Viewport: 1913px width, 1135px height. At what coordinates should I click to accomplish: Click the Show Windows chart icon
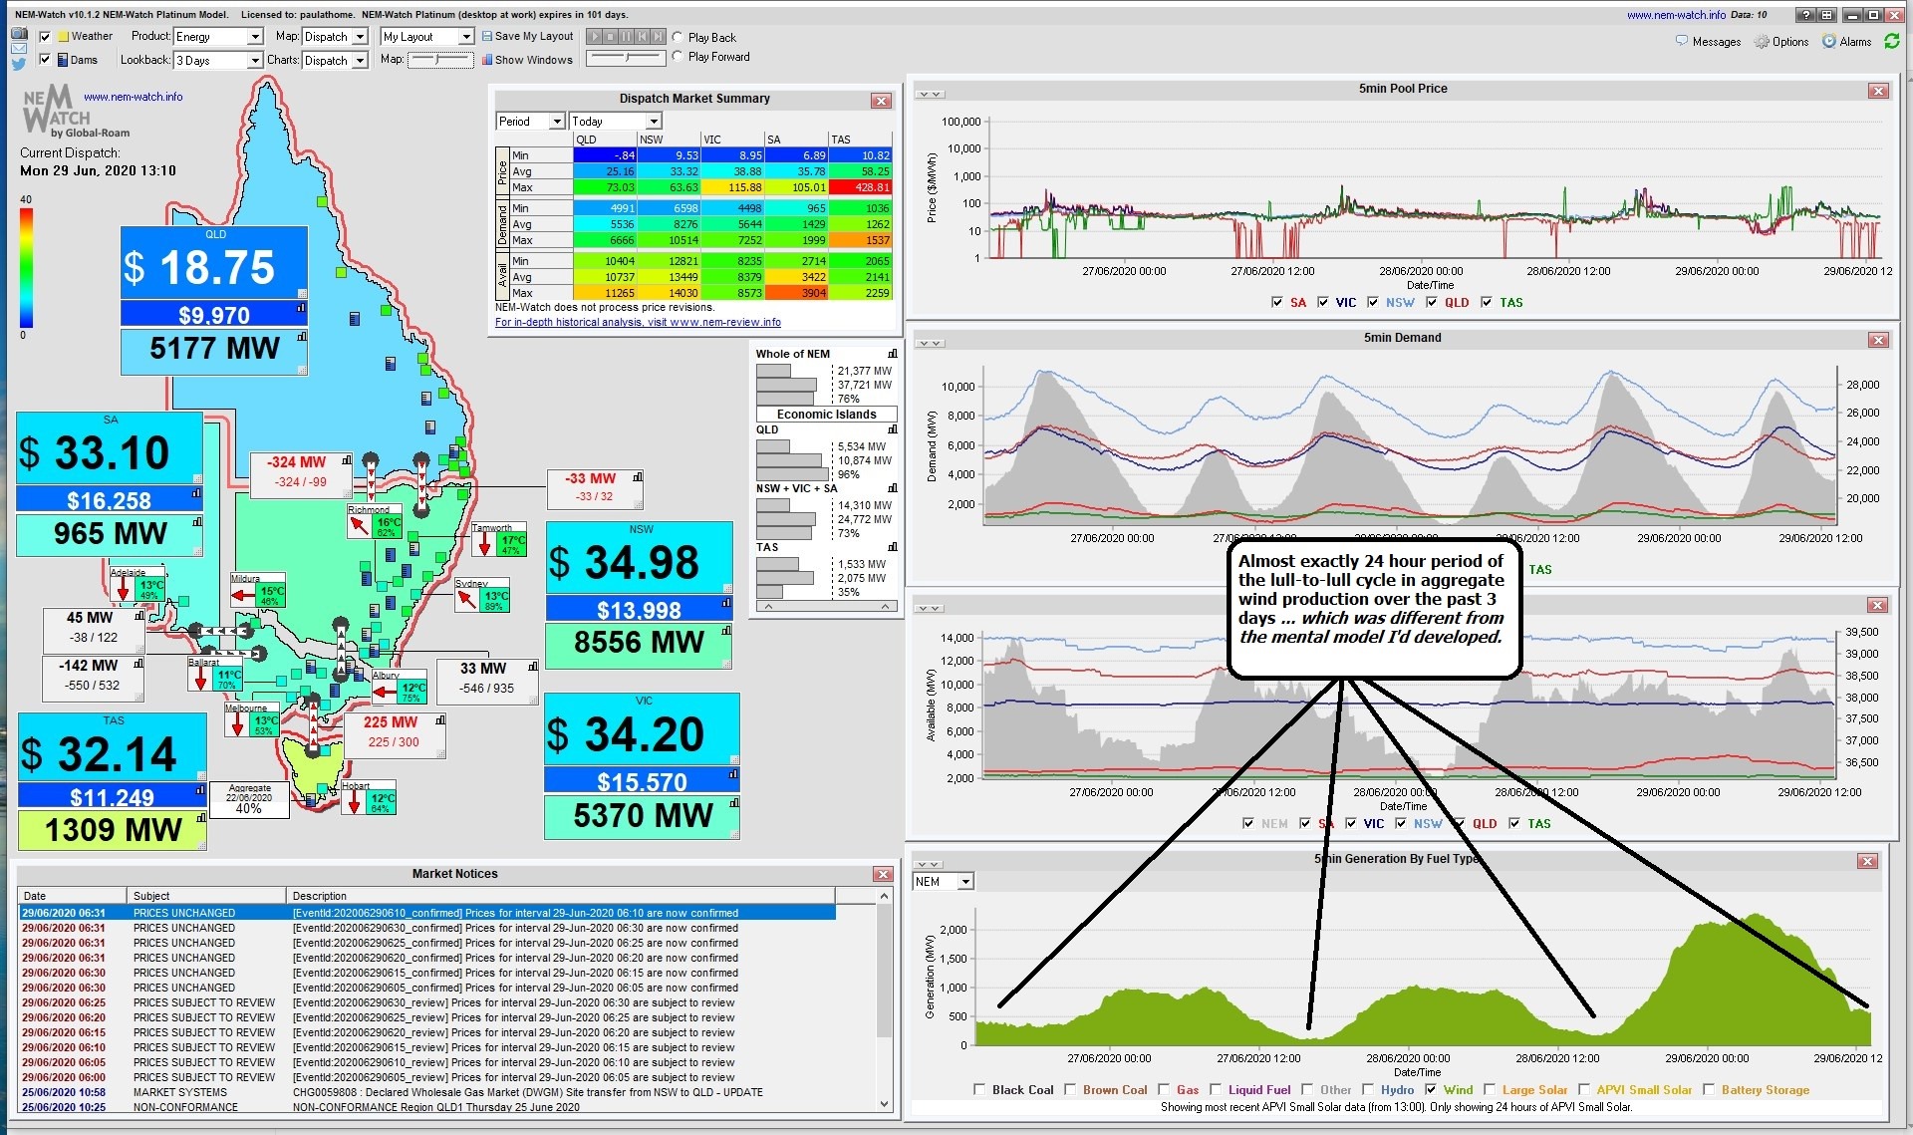[485, 59]
